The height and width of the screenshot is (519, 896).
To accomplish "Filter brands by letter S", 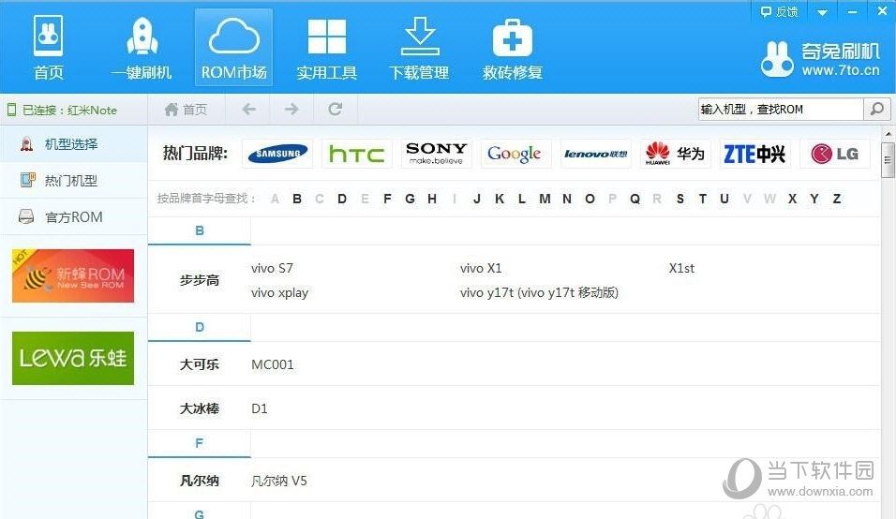I will (x=680, y=199).
